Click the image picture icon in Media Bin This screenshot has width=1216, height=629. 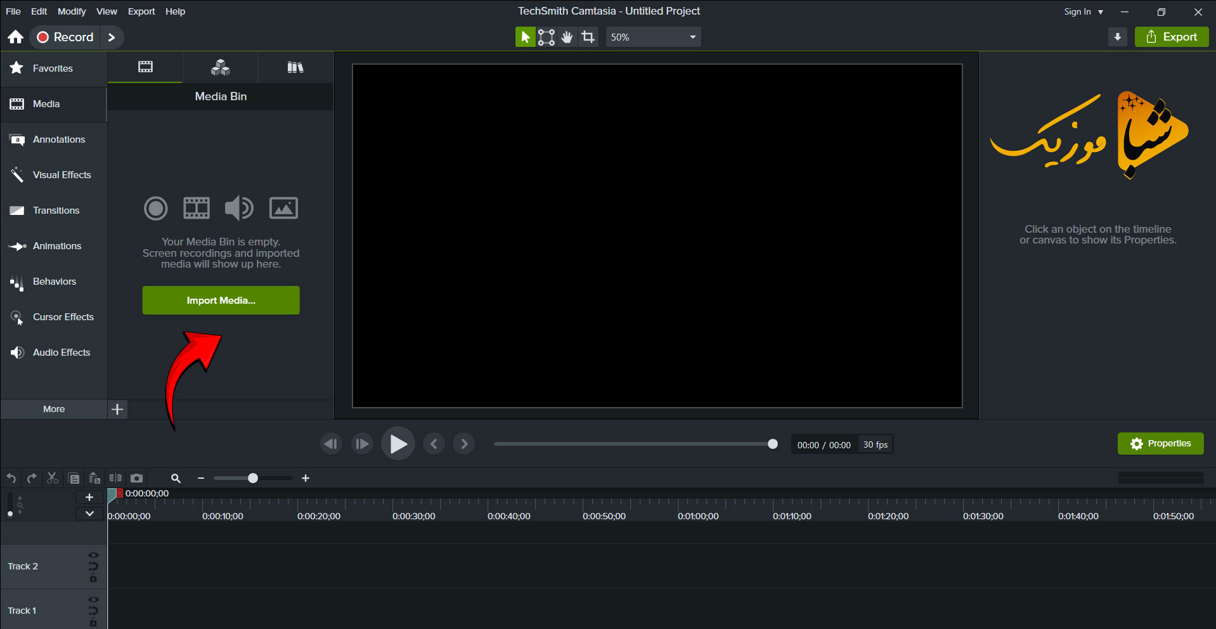pos(283,208)
